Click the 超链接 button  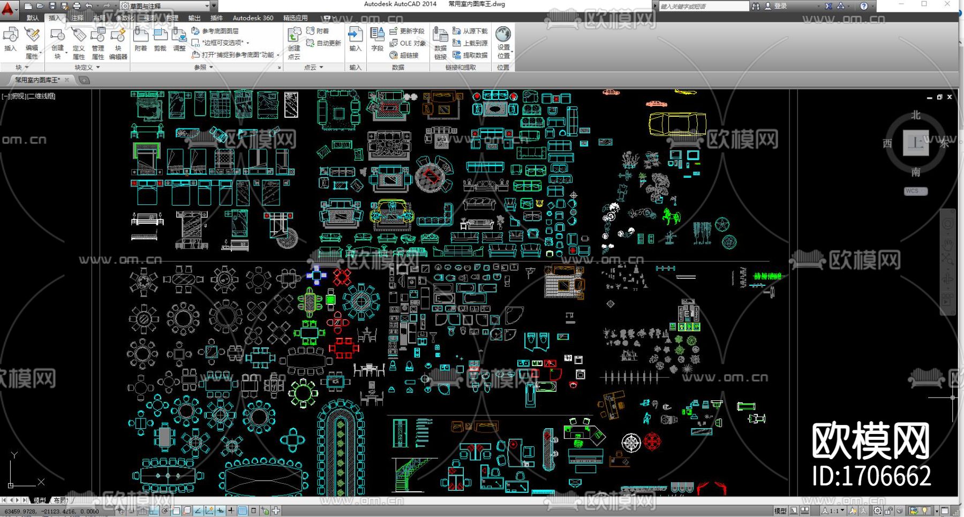click(404, 55)
